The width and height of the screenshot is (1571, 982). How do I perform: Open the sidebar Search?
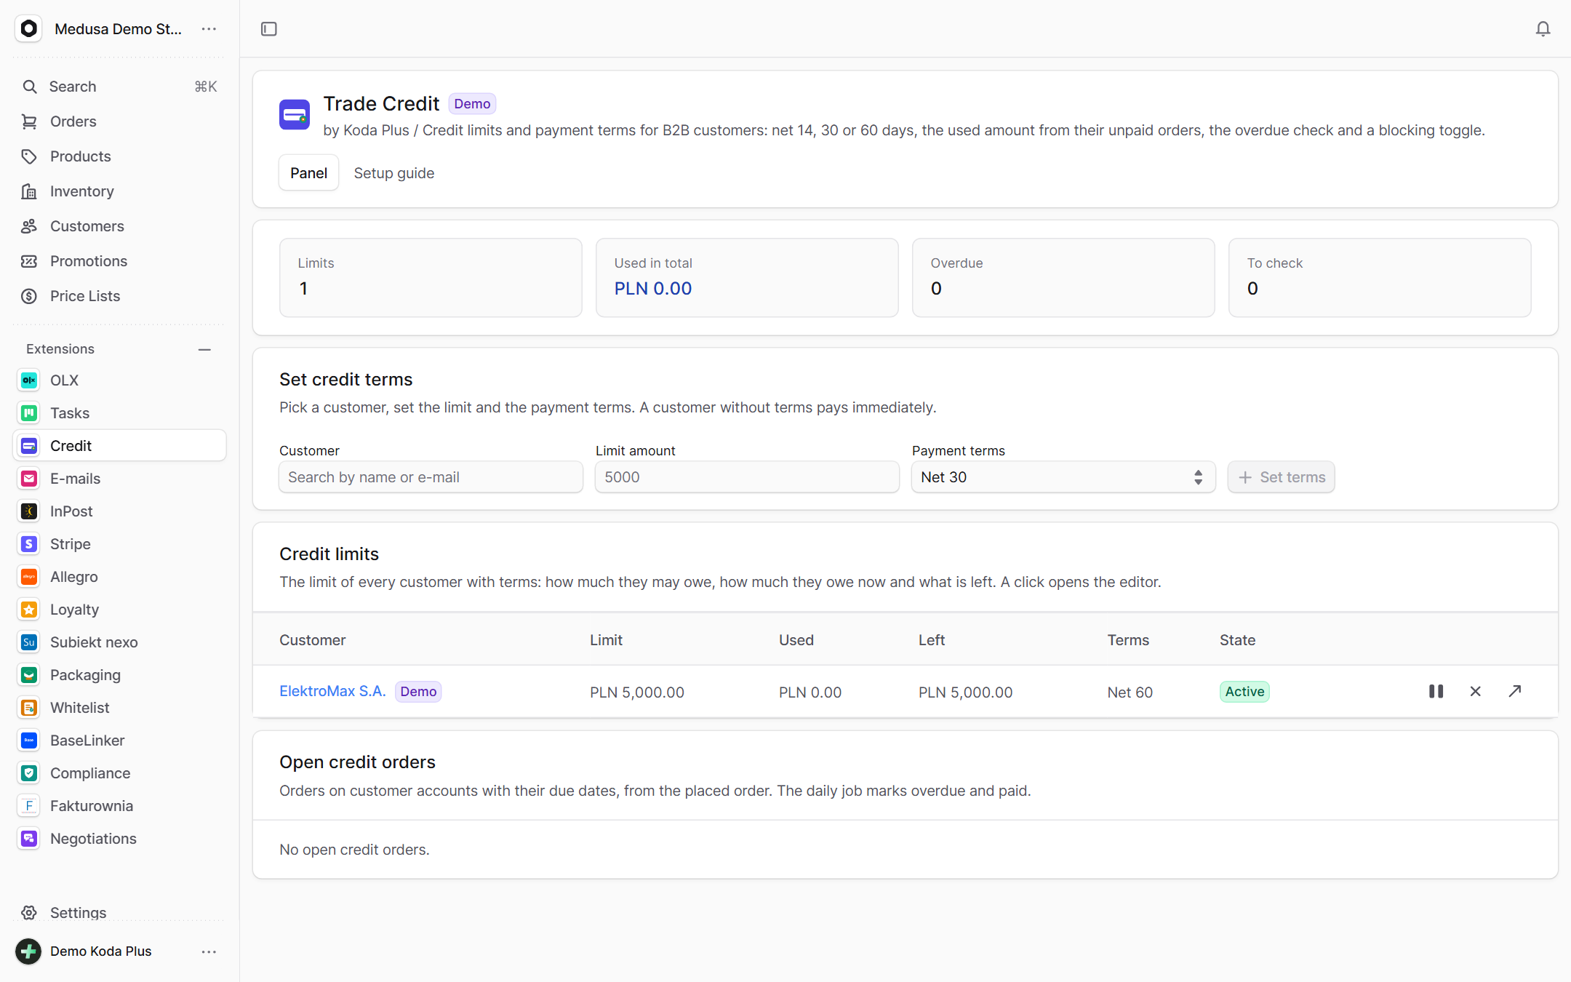(120, 87)
